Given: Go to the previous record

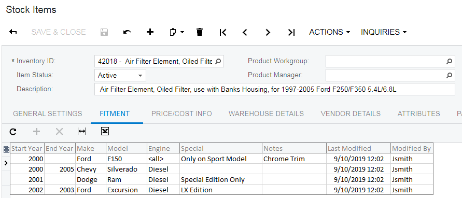Looking at the screenshot, I should tap(245, 32).
